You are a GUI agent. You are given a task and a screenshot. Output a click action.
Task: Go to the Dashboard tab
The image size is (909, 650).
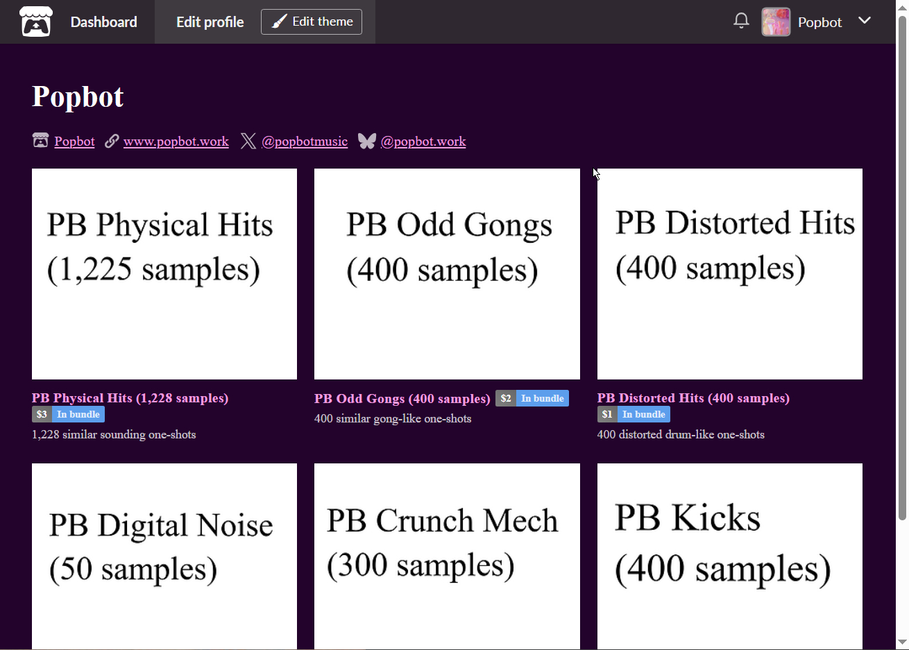103,22
